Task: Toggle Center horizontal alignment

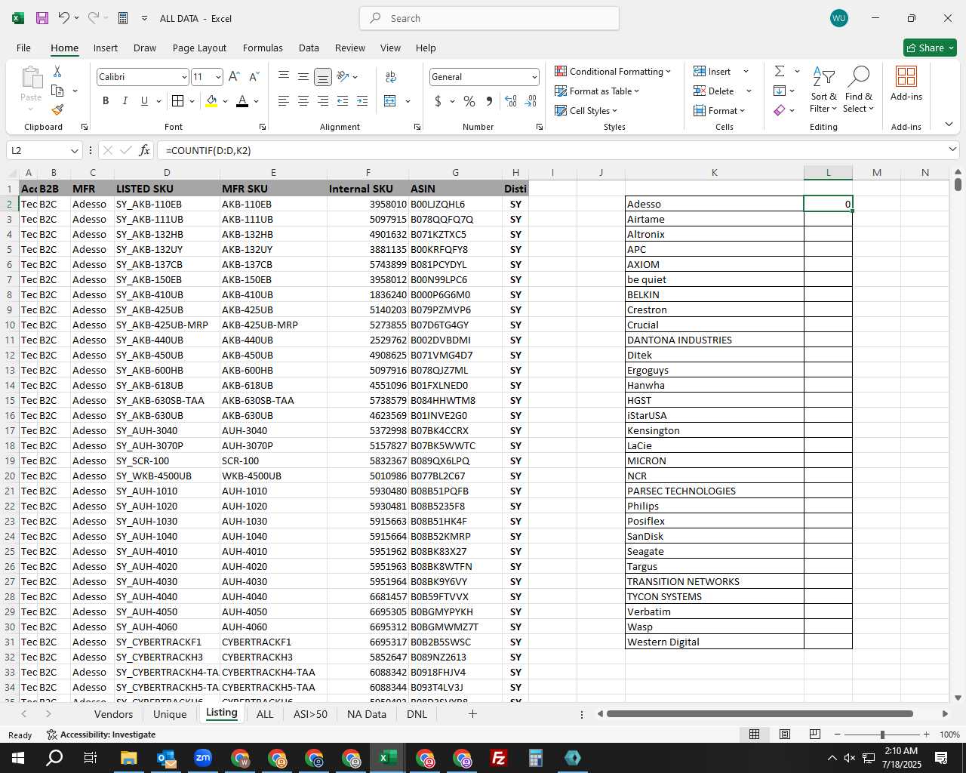Action: pyautogui.click(x=303, y=101)
